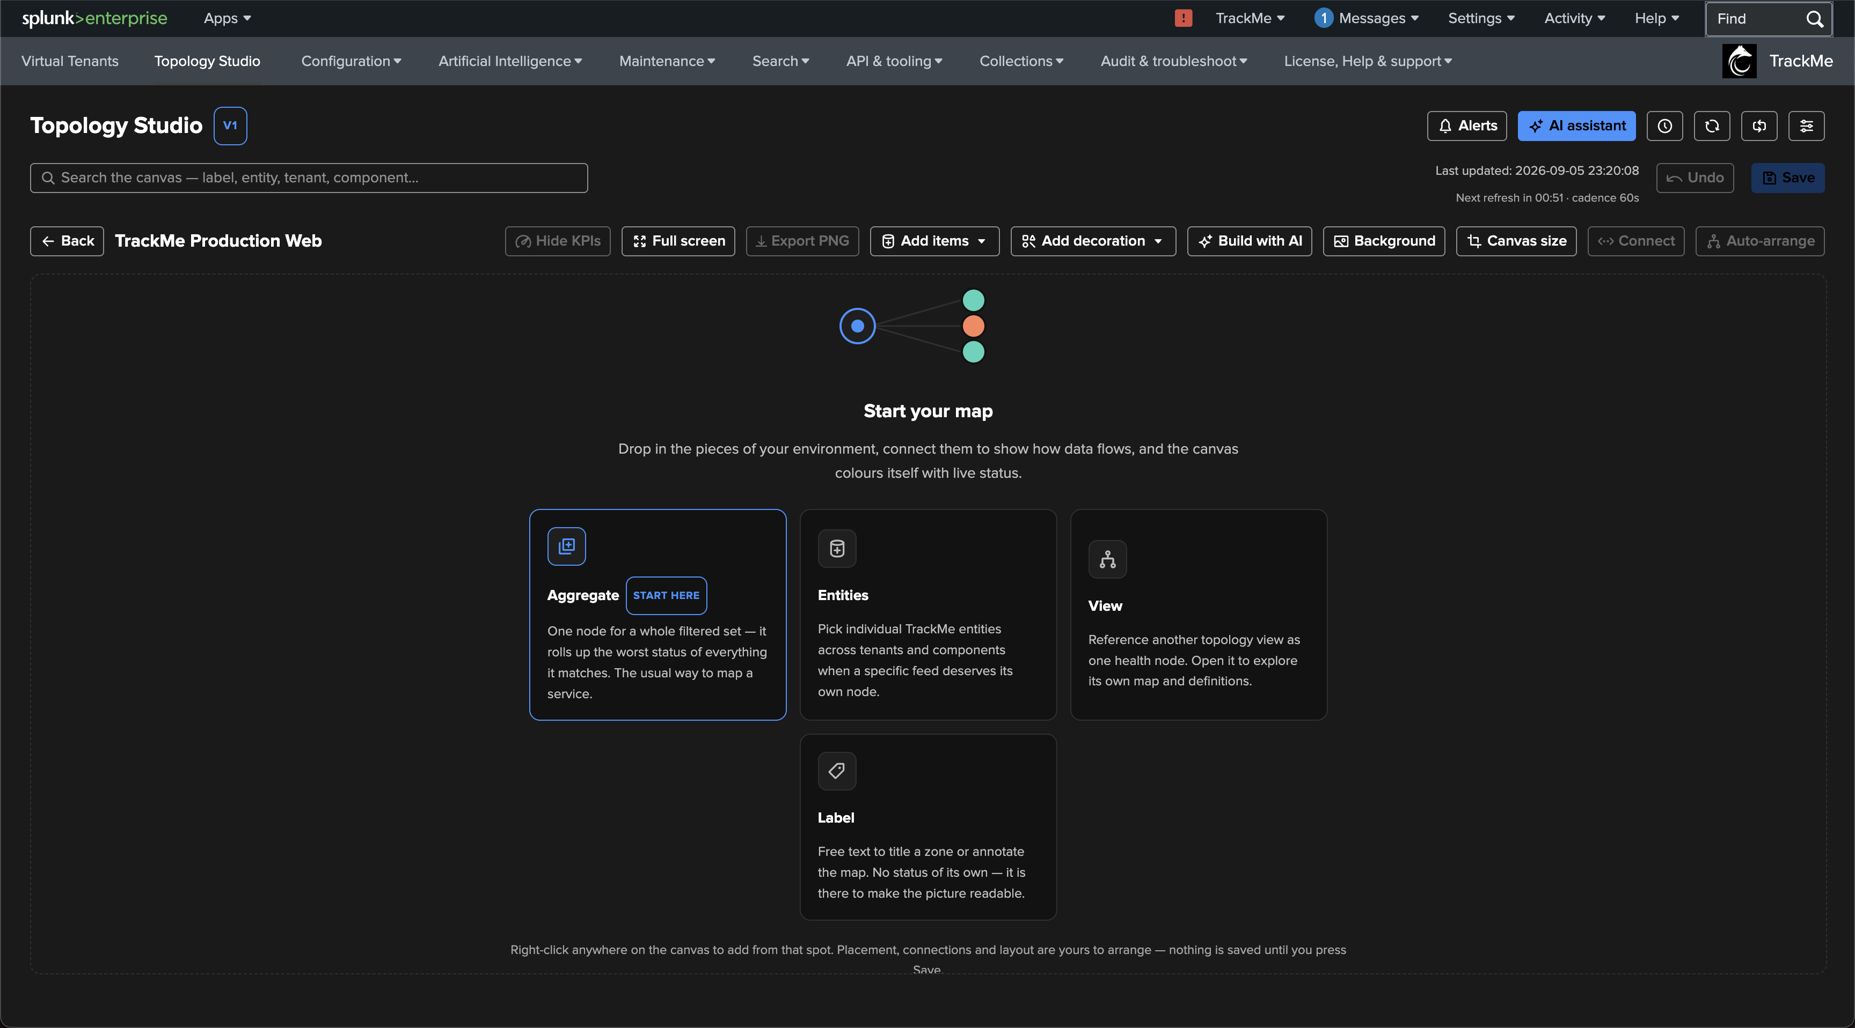Image resolution: width=1855 pixels, height=1028 pixels.
Task: Click the Entities card database icon
Action: point(837,549)
